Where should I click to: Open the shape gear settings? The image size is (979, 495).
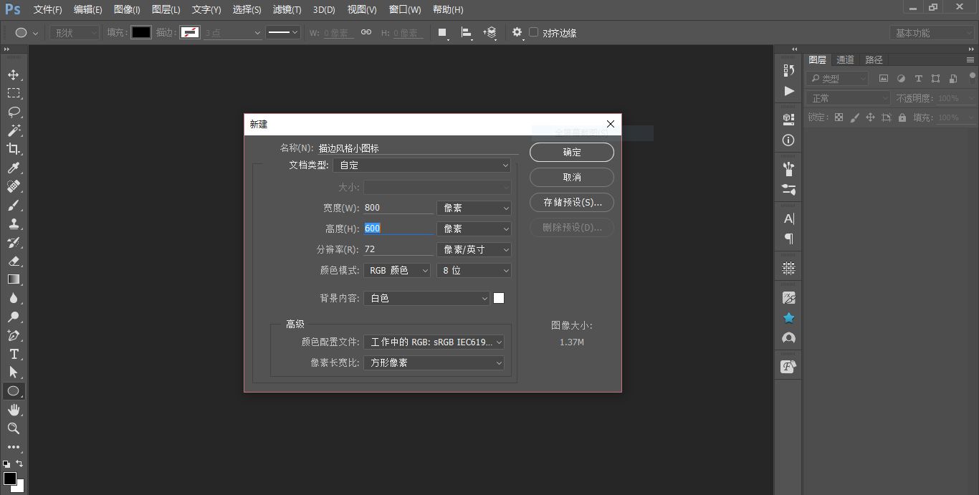(517, 33)
